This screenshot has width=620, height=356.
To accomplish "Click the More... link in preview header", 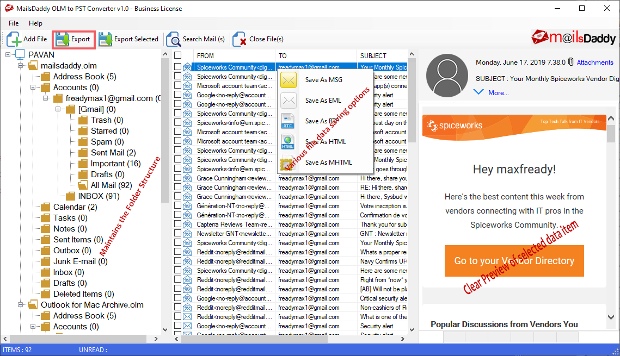I will (498, 93).
